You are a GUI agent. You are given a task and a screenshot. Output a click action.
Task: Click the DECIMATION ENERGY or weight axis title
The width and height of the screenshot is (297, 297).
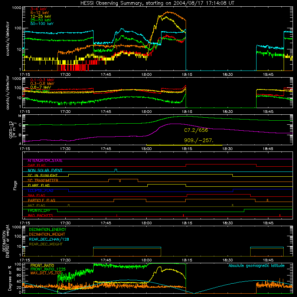coord(6,241)
